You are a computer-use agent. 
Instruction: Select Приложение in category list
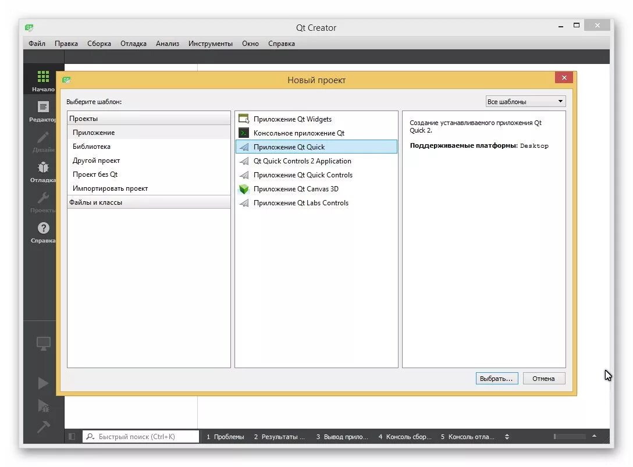pos(149,133)
